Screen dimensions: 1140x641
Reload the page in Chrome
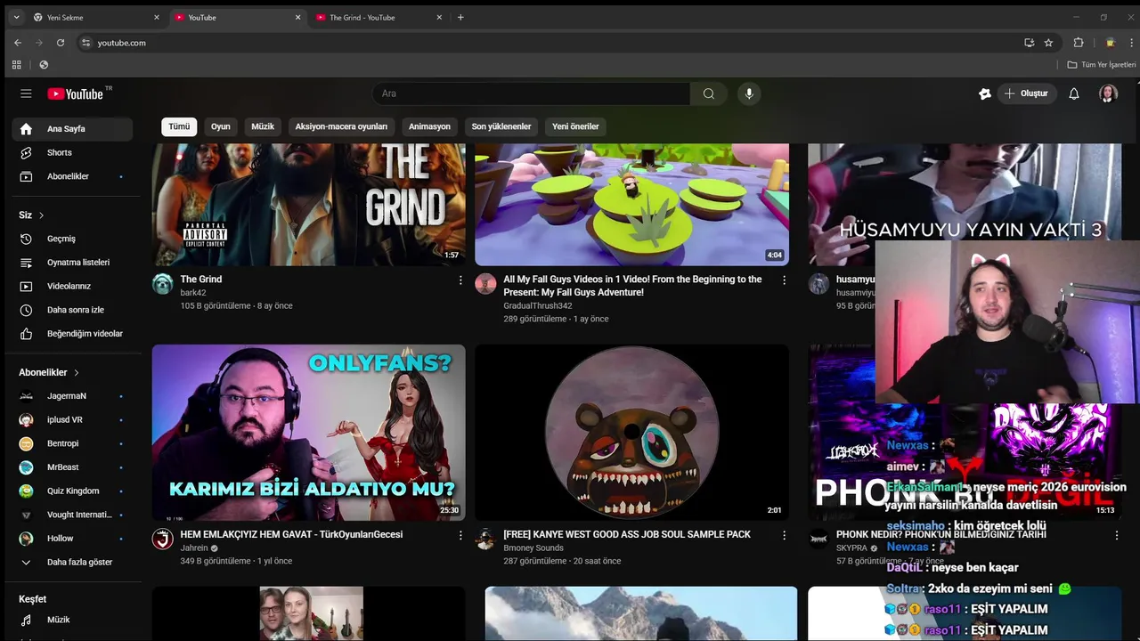(61, 43)
